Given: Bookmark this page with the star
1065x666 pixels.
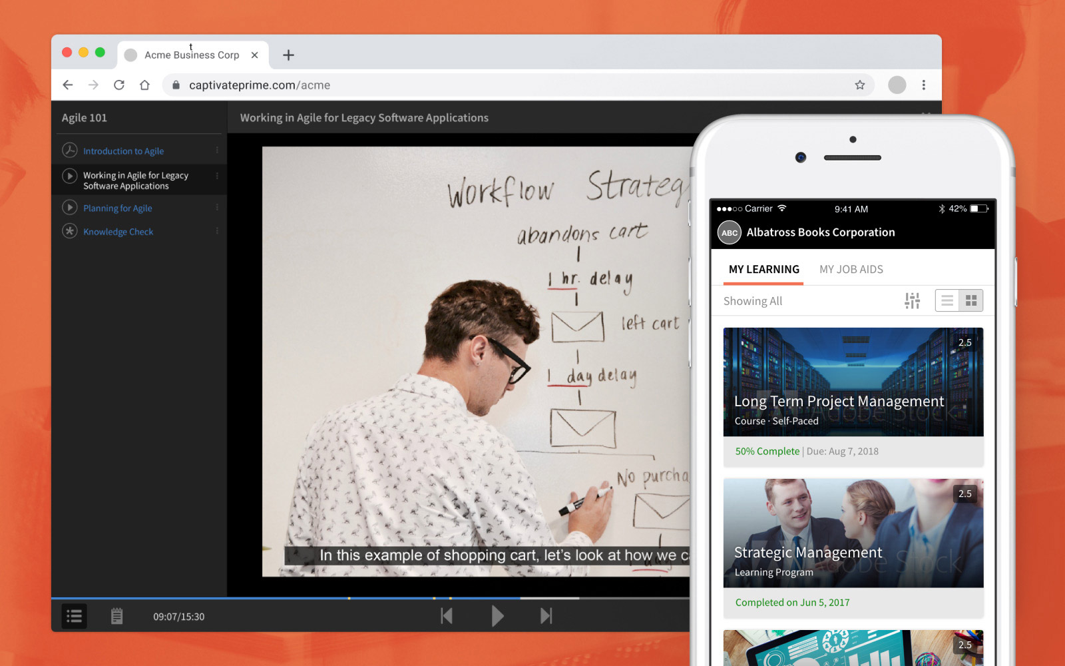Looking at the screenshot, I should point(860,85).
